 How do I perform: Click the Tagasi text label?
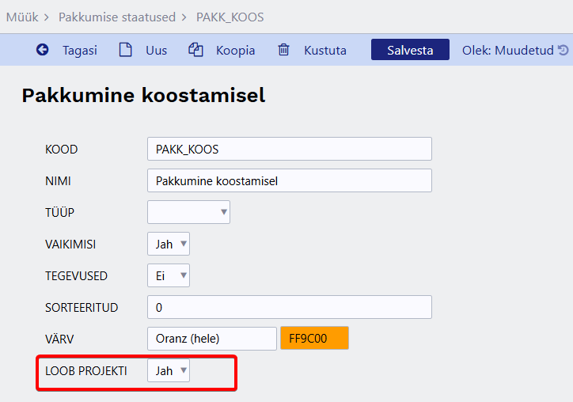click(80, 50)
